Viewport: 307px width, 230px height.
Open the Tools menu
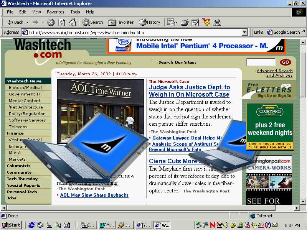coord(75,12)
